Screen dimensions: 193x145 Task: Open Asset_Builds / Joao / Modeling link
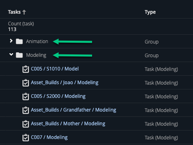65,83
